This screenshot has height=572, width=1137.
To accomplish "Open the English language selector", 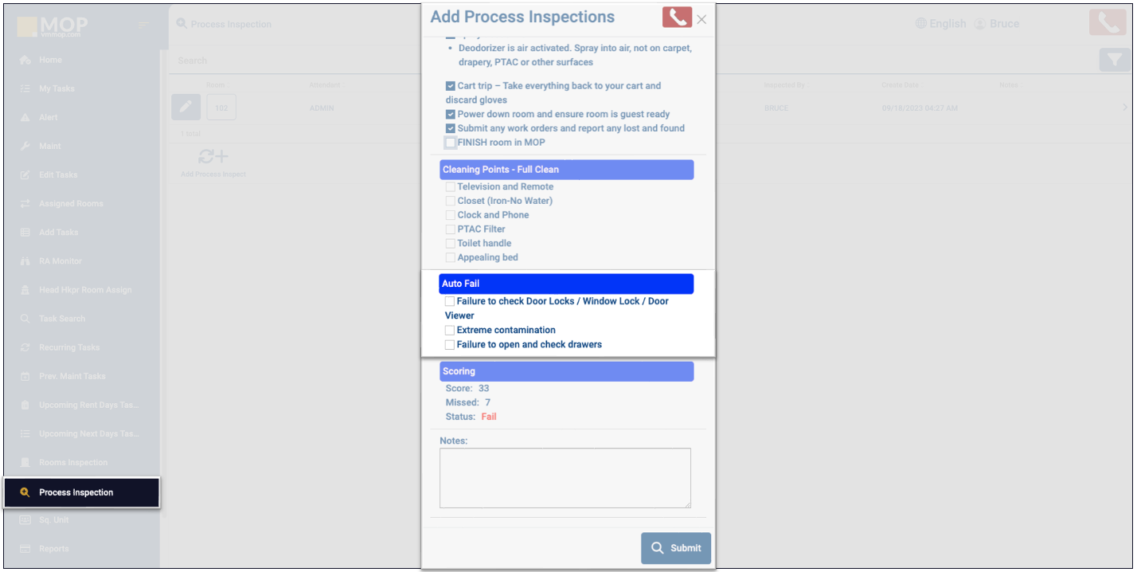I will tap(947, 24).
